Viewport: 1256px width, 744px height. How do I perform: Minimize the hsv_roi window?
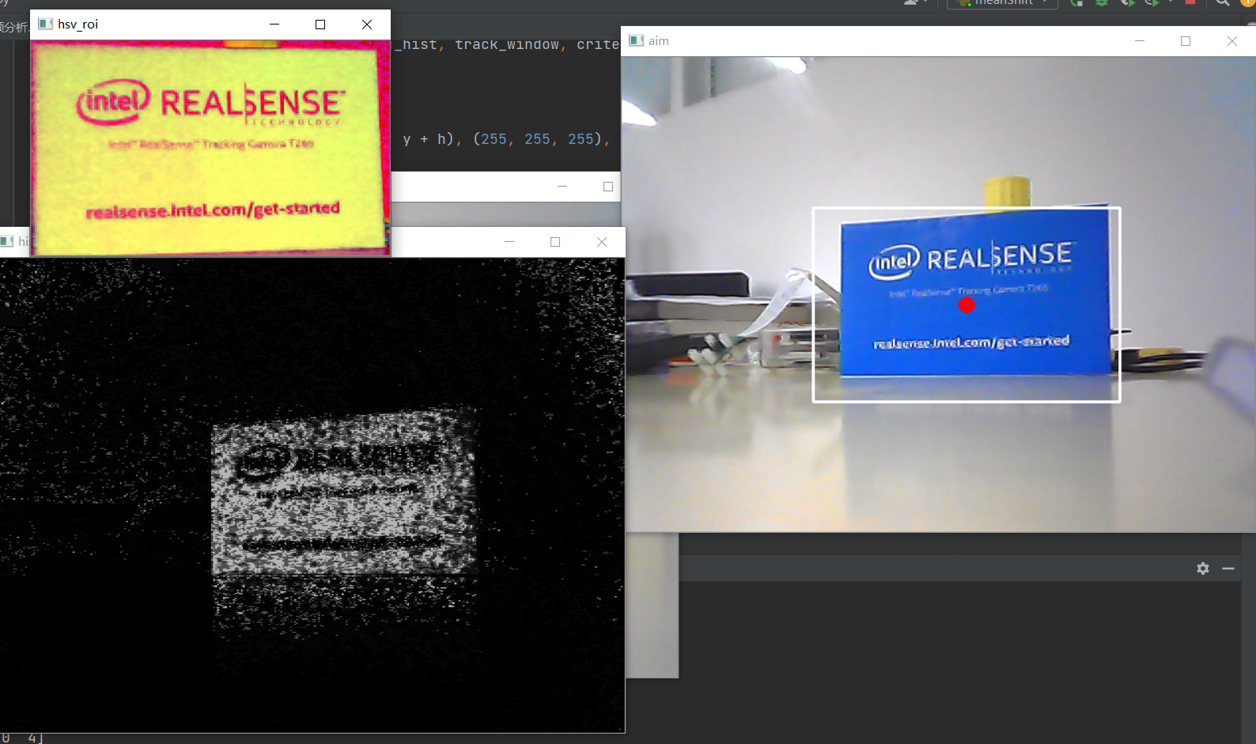[x=274, y=24]
